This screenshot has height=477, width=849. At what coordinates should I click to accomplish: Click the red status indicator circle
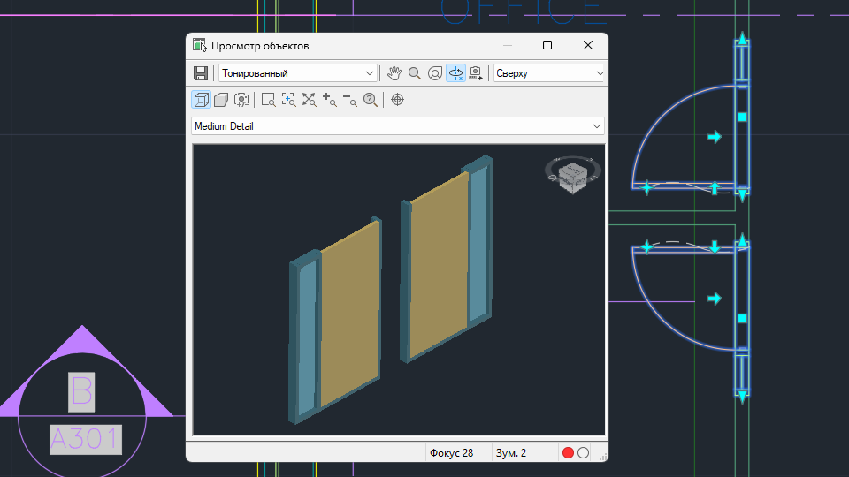coord(568,452)
